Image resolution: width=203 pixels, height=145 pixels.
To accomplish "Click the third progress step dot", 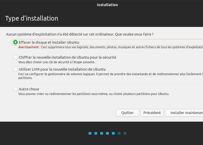I will point(101,133).
